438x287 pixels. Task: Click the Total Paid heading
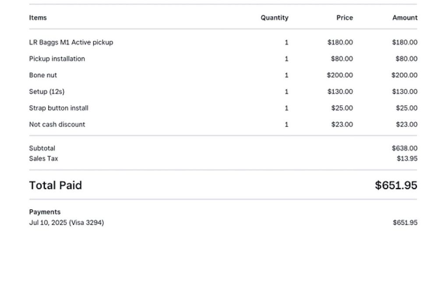coord(55,185)
